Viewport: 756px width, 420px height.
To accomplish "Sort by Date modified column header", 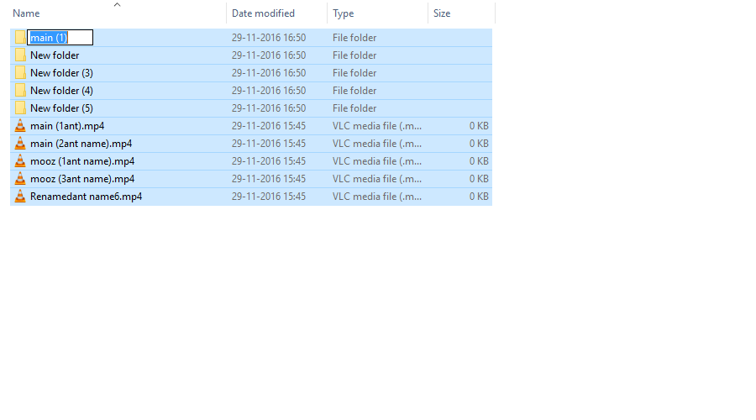I will tap(263, 13).
